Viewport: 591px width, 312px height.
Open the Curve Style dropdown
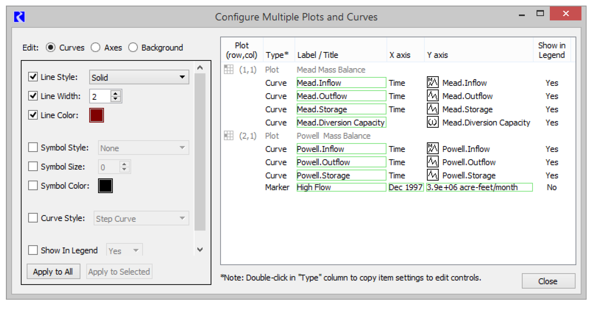click(141, 219)
